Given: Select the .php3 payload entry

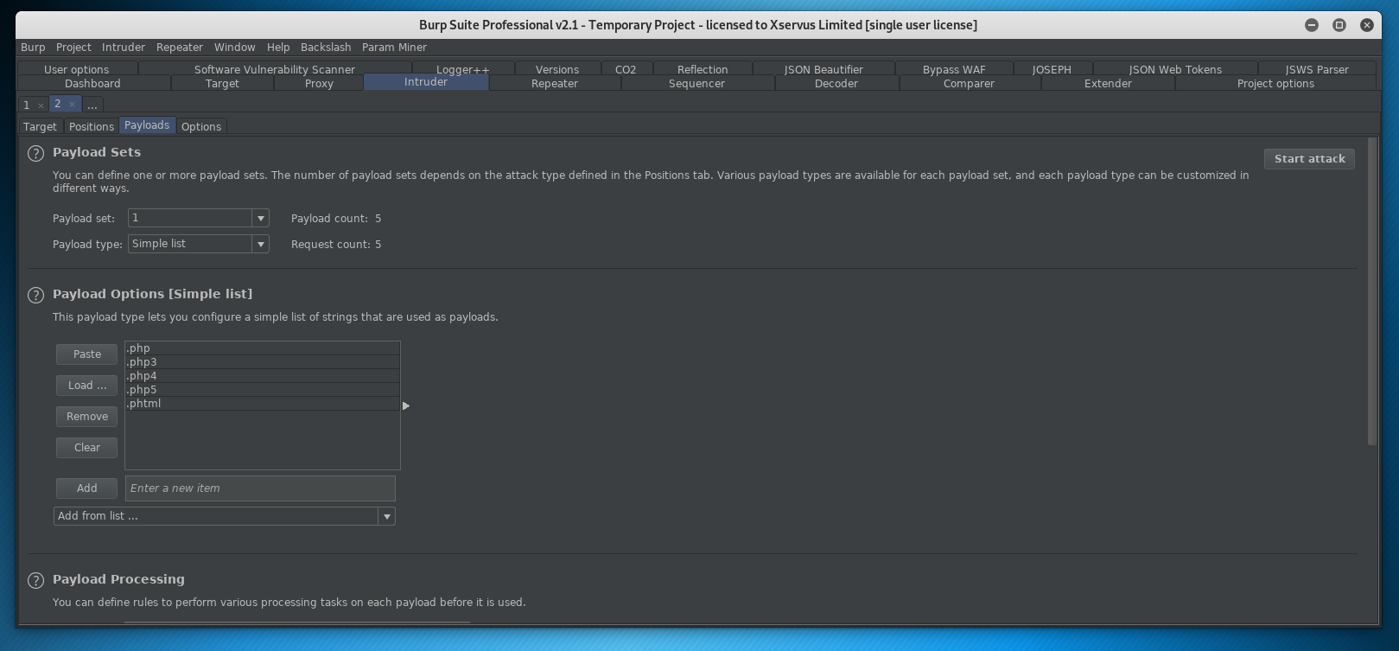Looking at the screenshot, I should pyautogui.click(x=263, y=362).
